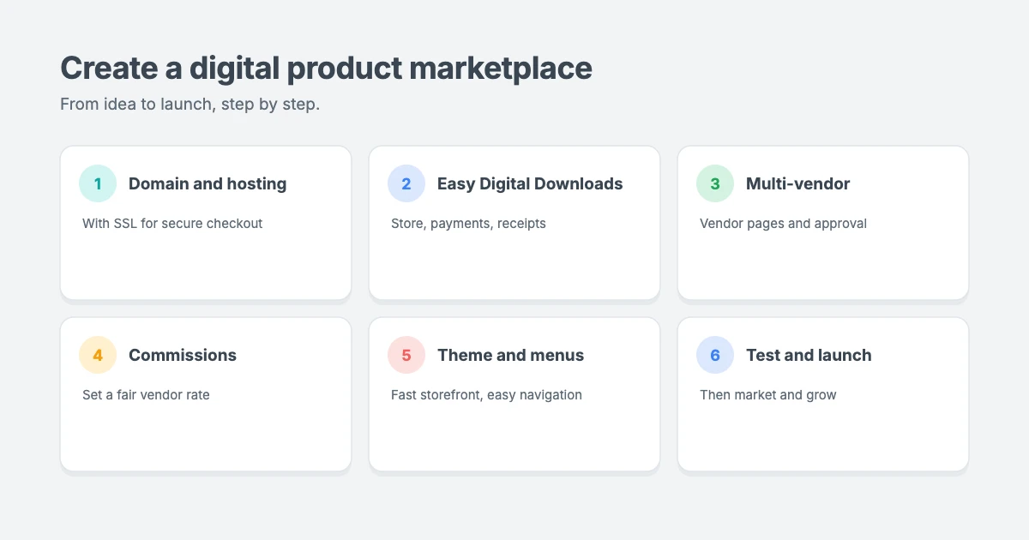Click the step 1 number badge

coord(98,183)
